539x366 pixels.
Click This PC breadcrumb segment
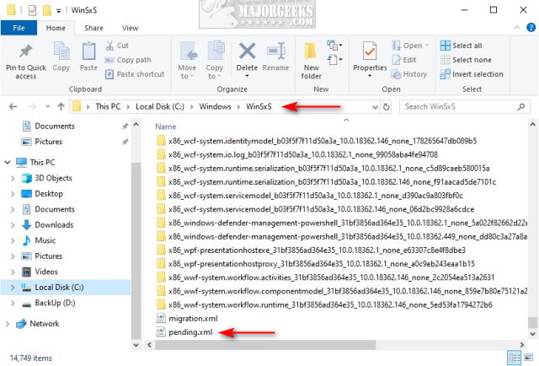pos(108,107)
